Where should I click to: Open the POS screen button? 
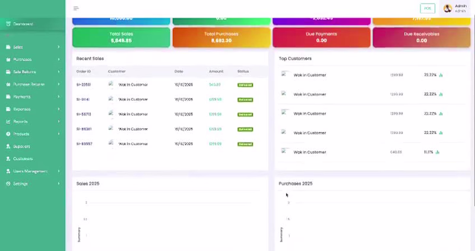[x=427, y=8]
